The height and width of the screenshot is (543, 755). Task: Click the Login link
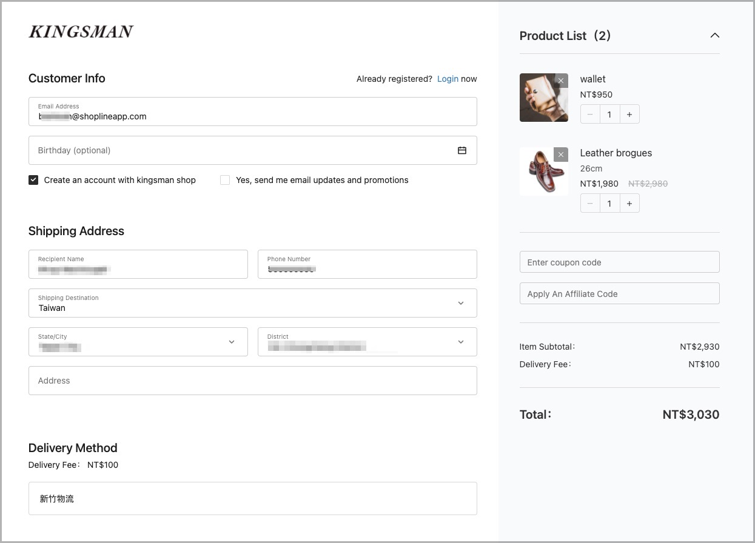tap(448, 79)
